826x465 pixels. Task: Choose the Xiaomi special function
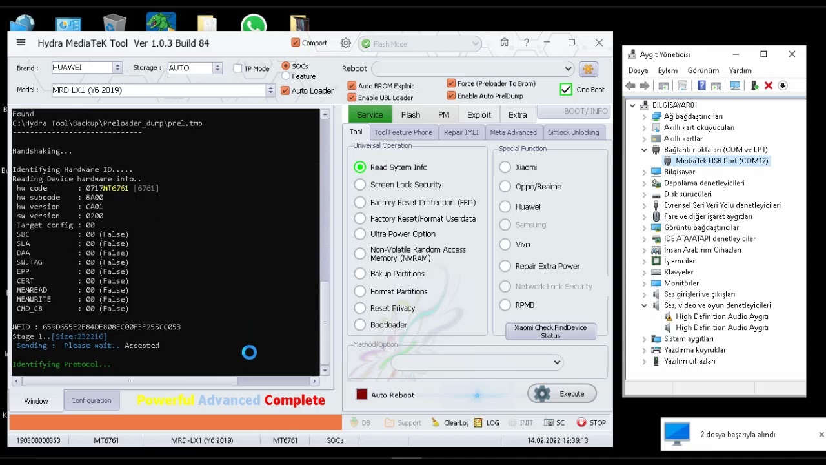(505, 167)
